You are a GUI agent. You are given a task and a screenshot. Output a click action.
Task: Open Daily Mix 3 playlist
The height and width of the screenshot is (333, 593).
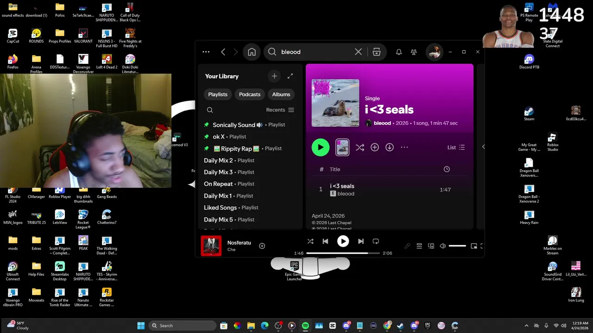[x=249, y=172]
